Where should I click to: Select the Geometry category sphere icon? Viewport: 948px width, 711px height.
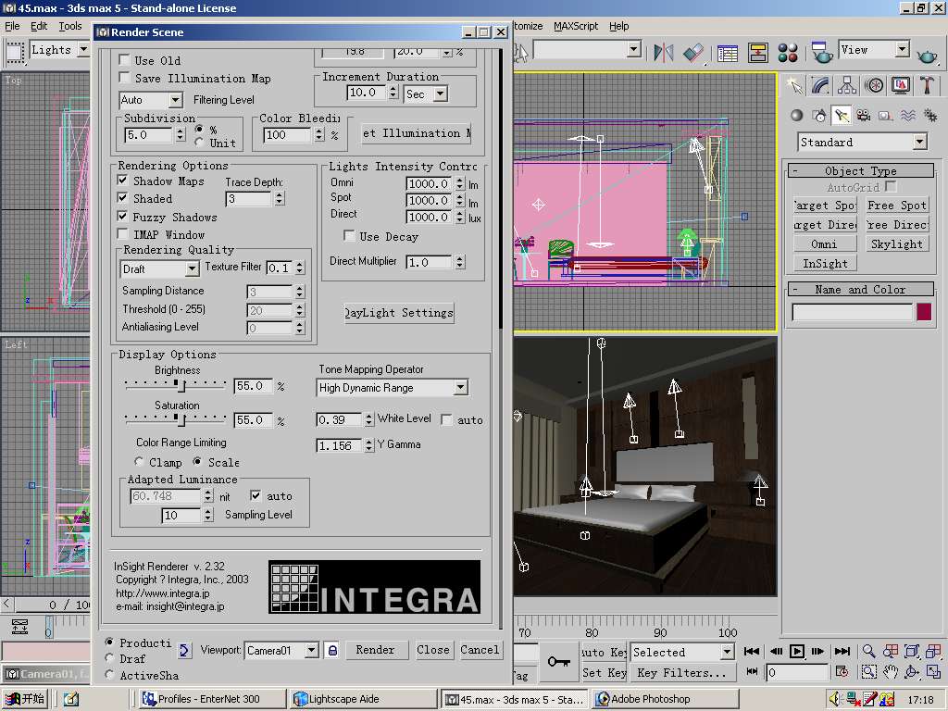click(796, 116)
